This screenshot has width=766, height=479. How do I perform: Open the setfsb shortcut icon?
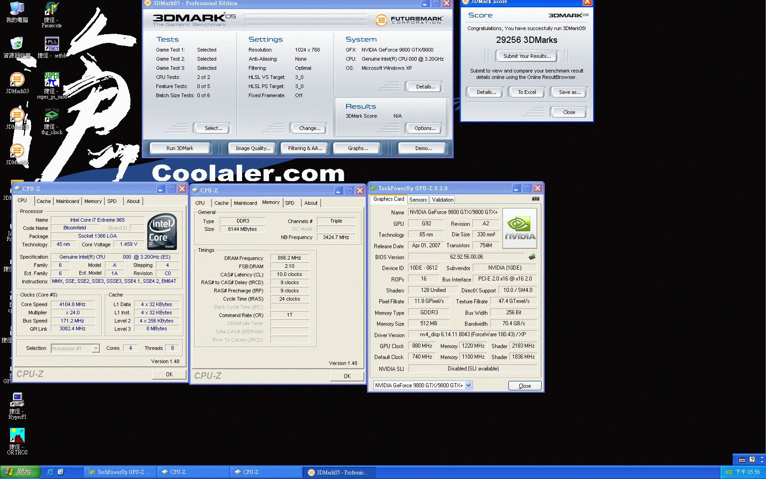[x=52, y=47]
